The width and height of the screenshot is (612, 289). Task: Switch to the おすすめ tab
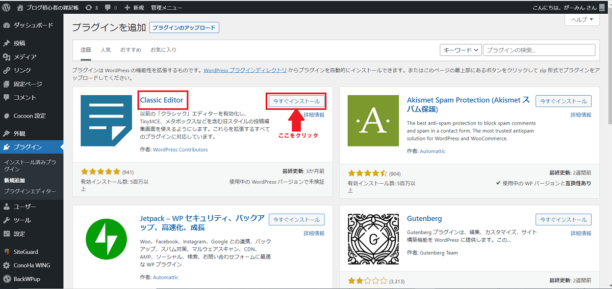(131, 50)
